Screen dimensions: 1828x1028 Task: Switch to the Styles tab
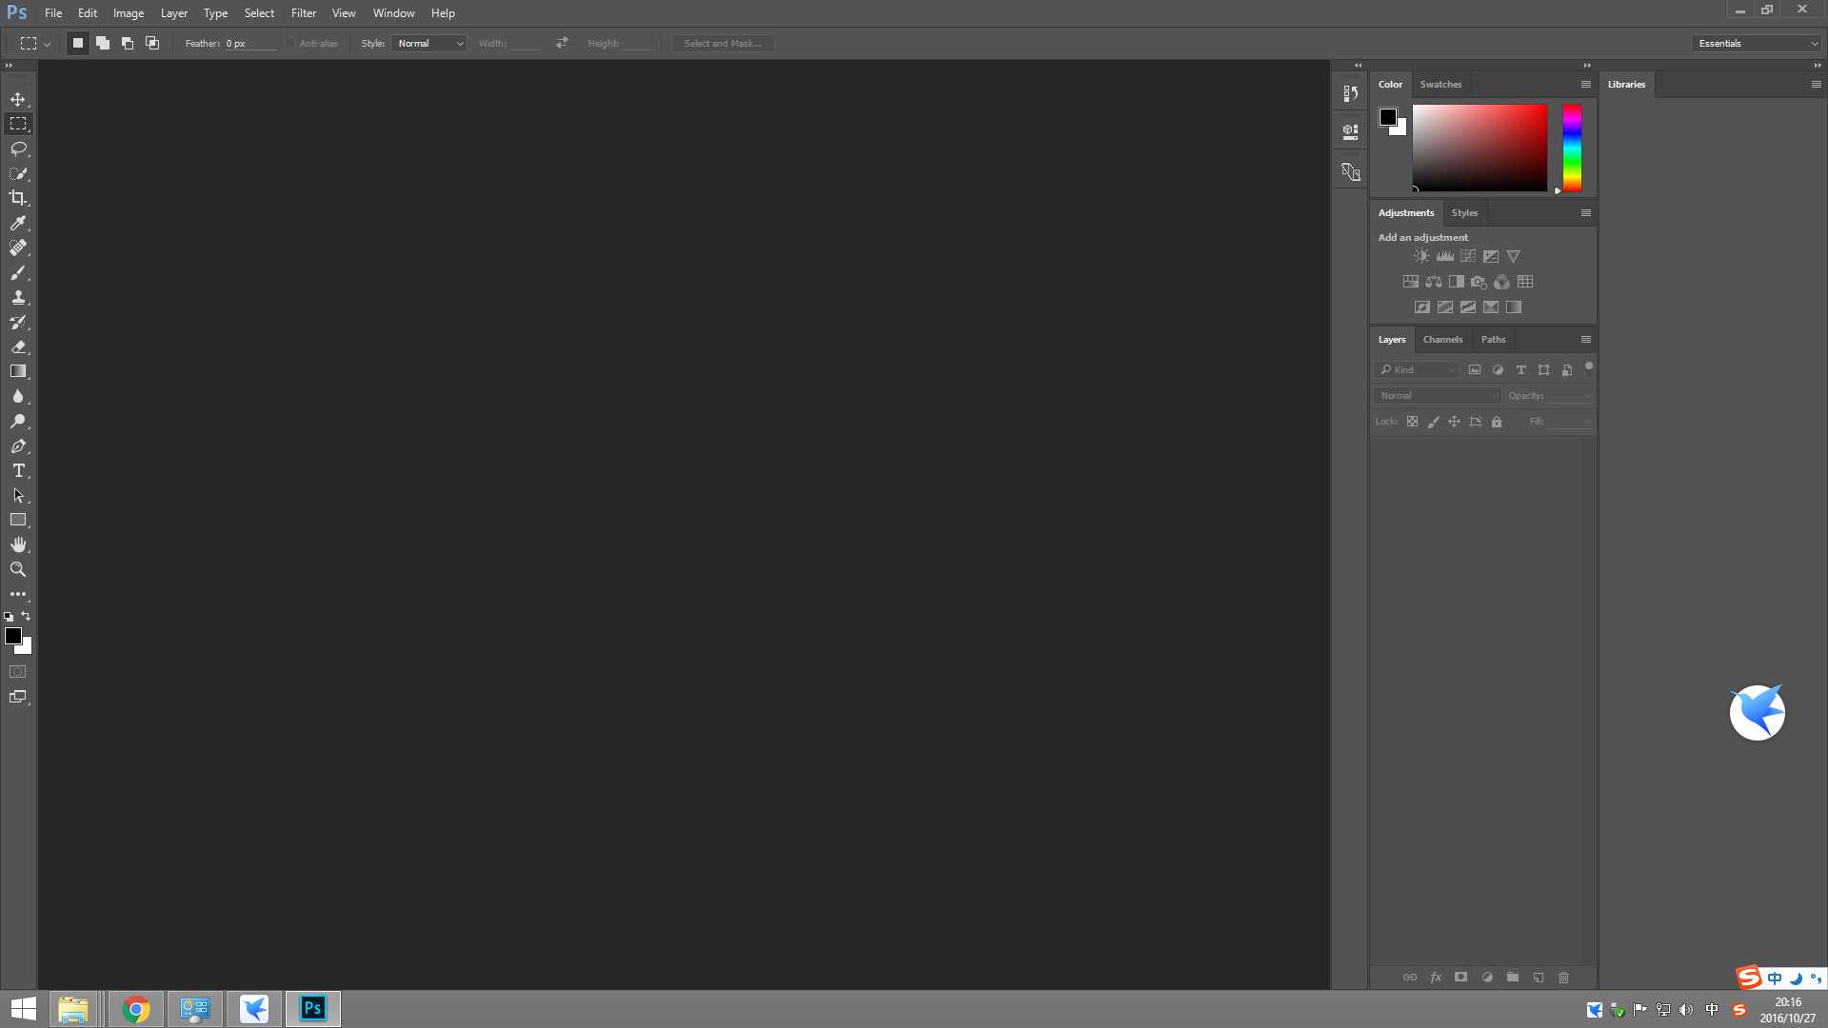(x=1464, y=212)
